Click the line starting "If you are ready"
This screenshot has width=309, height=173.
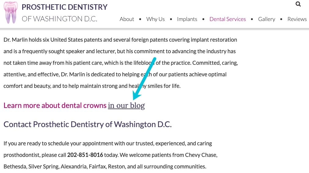(107, 143)
